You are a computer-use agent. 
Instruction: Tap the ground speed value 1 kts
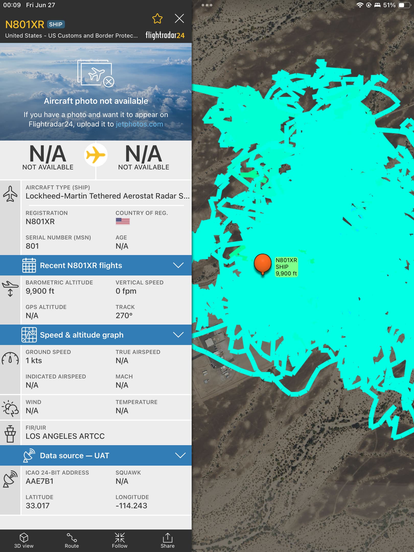(34, 361)
